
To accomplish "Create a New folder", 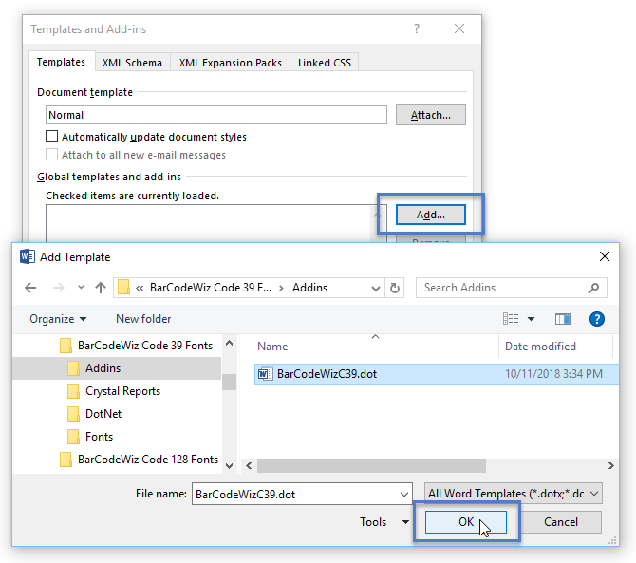I will pyautogui.click(x=143, y=319).
